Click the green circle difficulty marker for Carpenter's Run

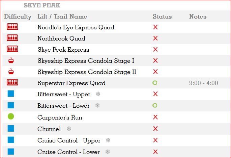(11, 116)
